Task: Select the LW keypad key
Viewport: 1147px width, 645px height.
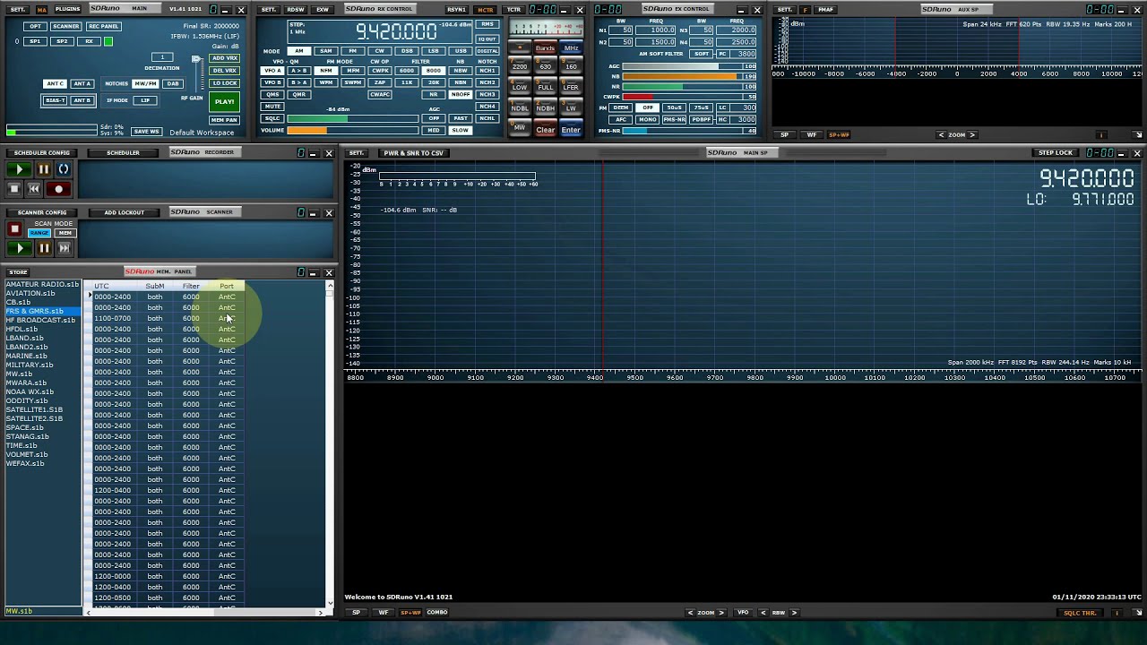Action: (x=571, y=108)
